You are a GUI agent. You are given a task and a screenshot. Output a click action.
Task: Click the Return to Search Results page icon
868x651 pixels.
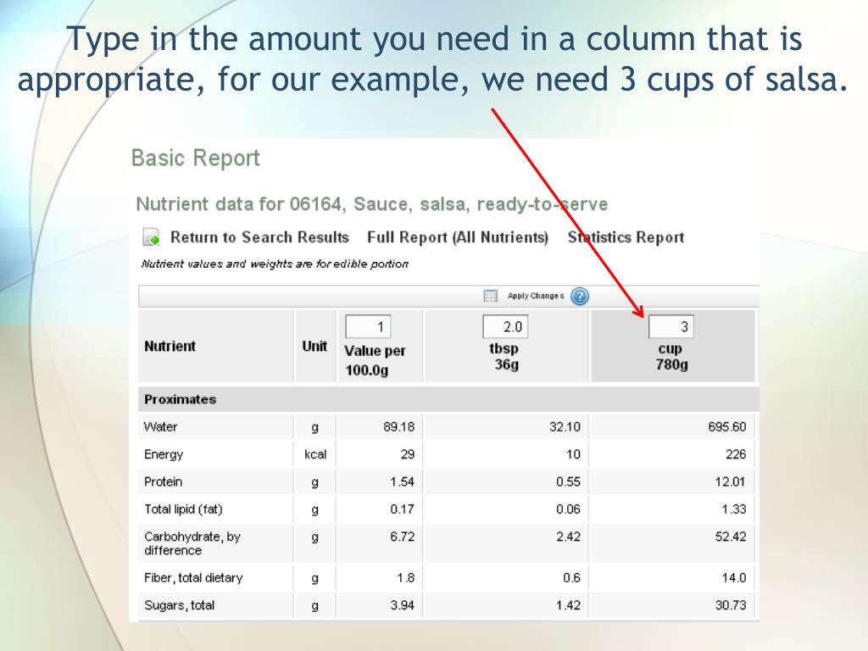click(x=151, y=237)
